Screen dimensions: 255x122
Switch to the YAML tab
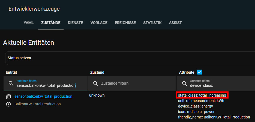click(29, 23)
